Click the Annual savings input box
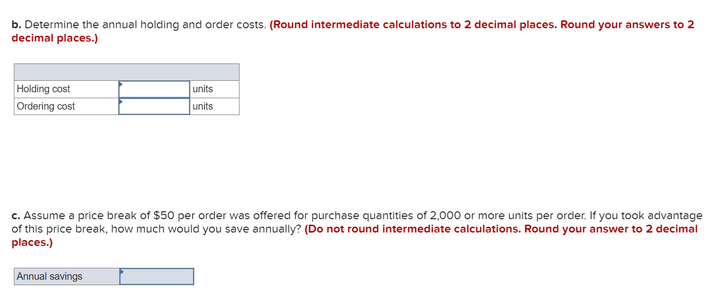This screenshot has width=716, height=305. (158, 276)
